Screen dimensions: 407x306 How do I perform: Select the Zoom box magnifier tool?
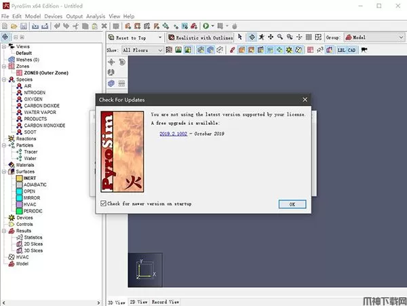point(290,37)
